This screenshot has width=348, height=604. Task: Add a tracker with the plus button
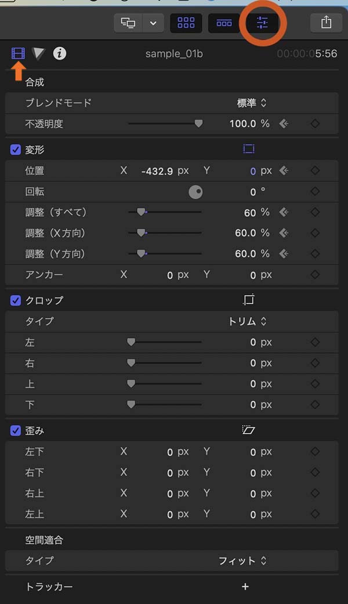[x=245, y=587]
